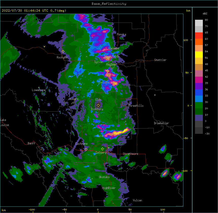This screenshot has width=218, height=213.
Task: Click the Cochrane town label
Action: (81, 144)
